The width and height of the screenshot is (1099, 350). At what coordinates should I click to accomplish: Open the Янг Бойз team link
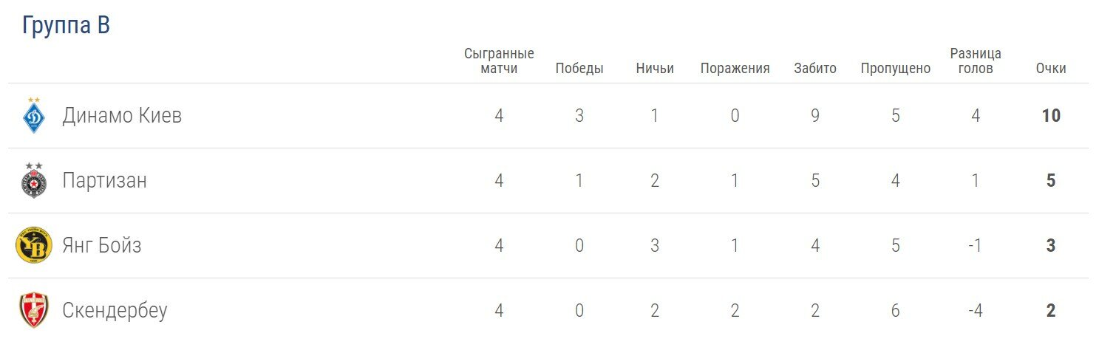click(x=102, y=246)
